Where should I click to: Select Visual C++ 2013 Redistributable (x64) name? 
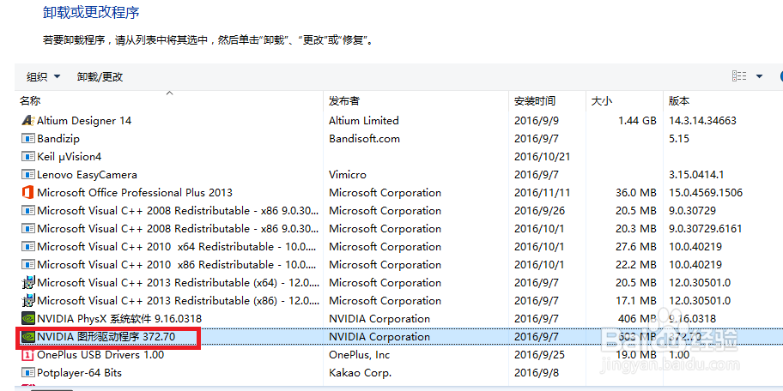(177, 283)
